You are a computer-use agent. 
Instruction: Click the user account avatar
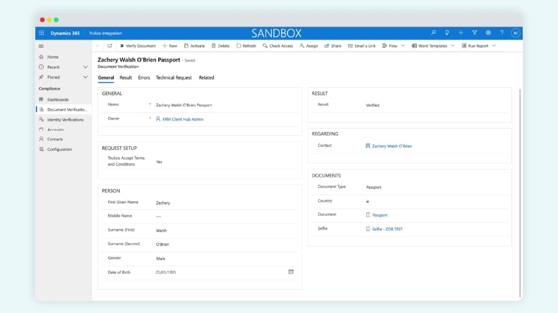(515, 33)
